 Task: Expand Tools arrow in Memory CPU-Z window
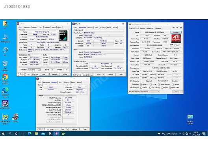click(x=67, y=129)
